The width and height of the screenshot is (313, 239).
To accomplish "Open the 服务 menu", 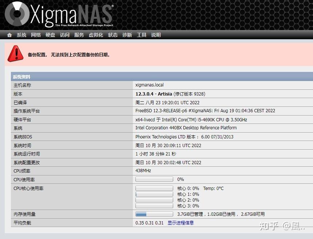I will [x=79, y=35].
